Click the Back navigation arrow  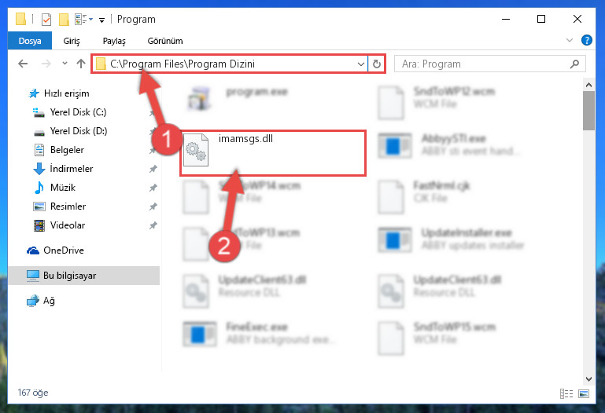point(23,64)
